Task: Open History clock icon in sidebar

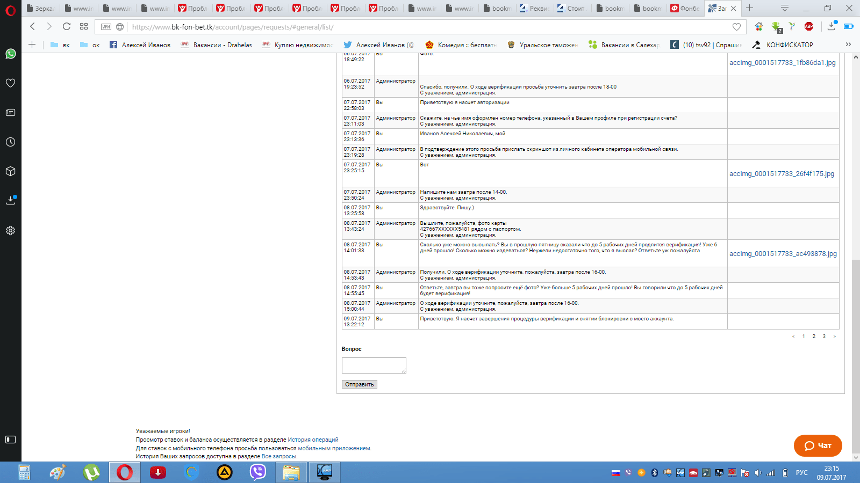Action: [x=10, y=142]
